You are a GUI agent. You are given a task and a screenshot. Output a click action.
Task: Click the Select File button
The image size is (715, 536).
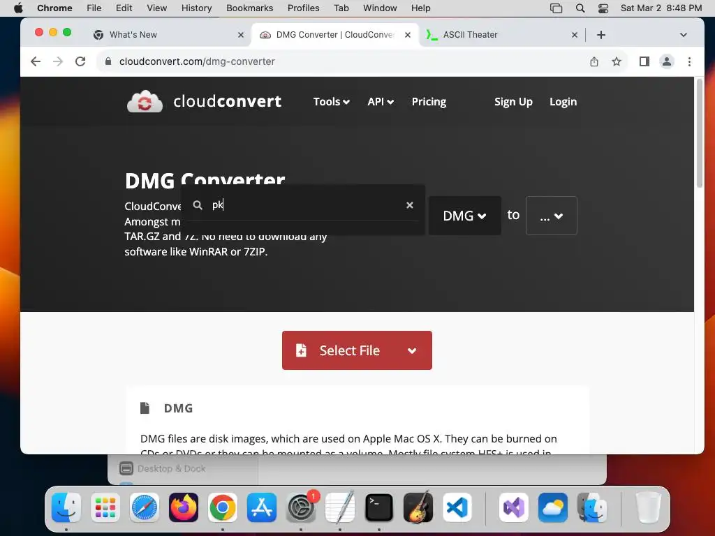(x=350, y=350)
